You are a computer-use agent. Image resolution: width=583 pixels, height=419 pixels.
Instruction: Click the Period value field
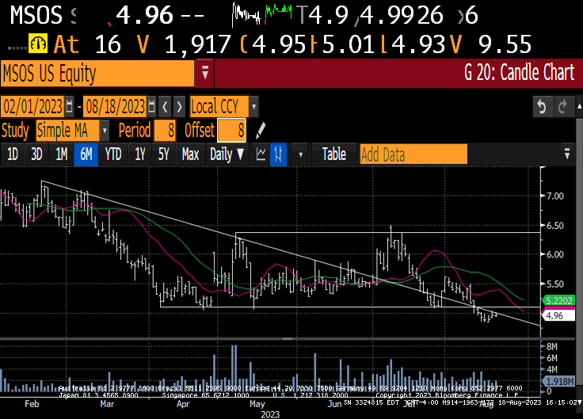[165, 131]
